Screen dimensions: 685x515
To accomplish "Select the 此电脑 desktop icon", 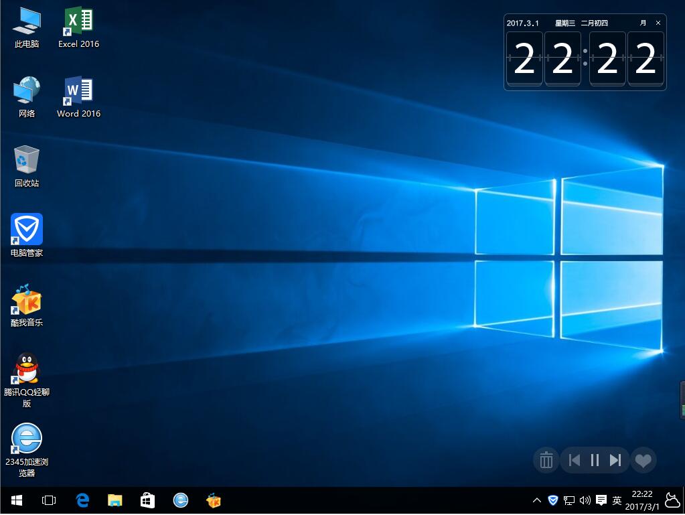I will coord(27,27).
